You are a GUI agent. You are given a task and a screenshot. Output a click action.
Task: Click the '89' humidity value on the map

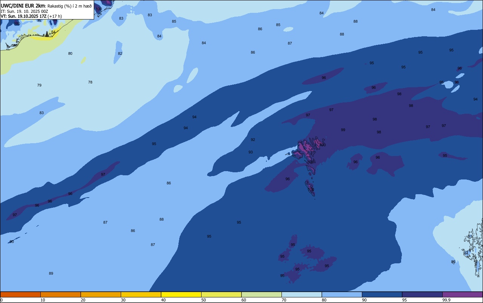click(x=51, y=274)
